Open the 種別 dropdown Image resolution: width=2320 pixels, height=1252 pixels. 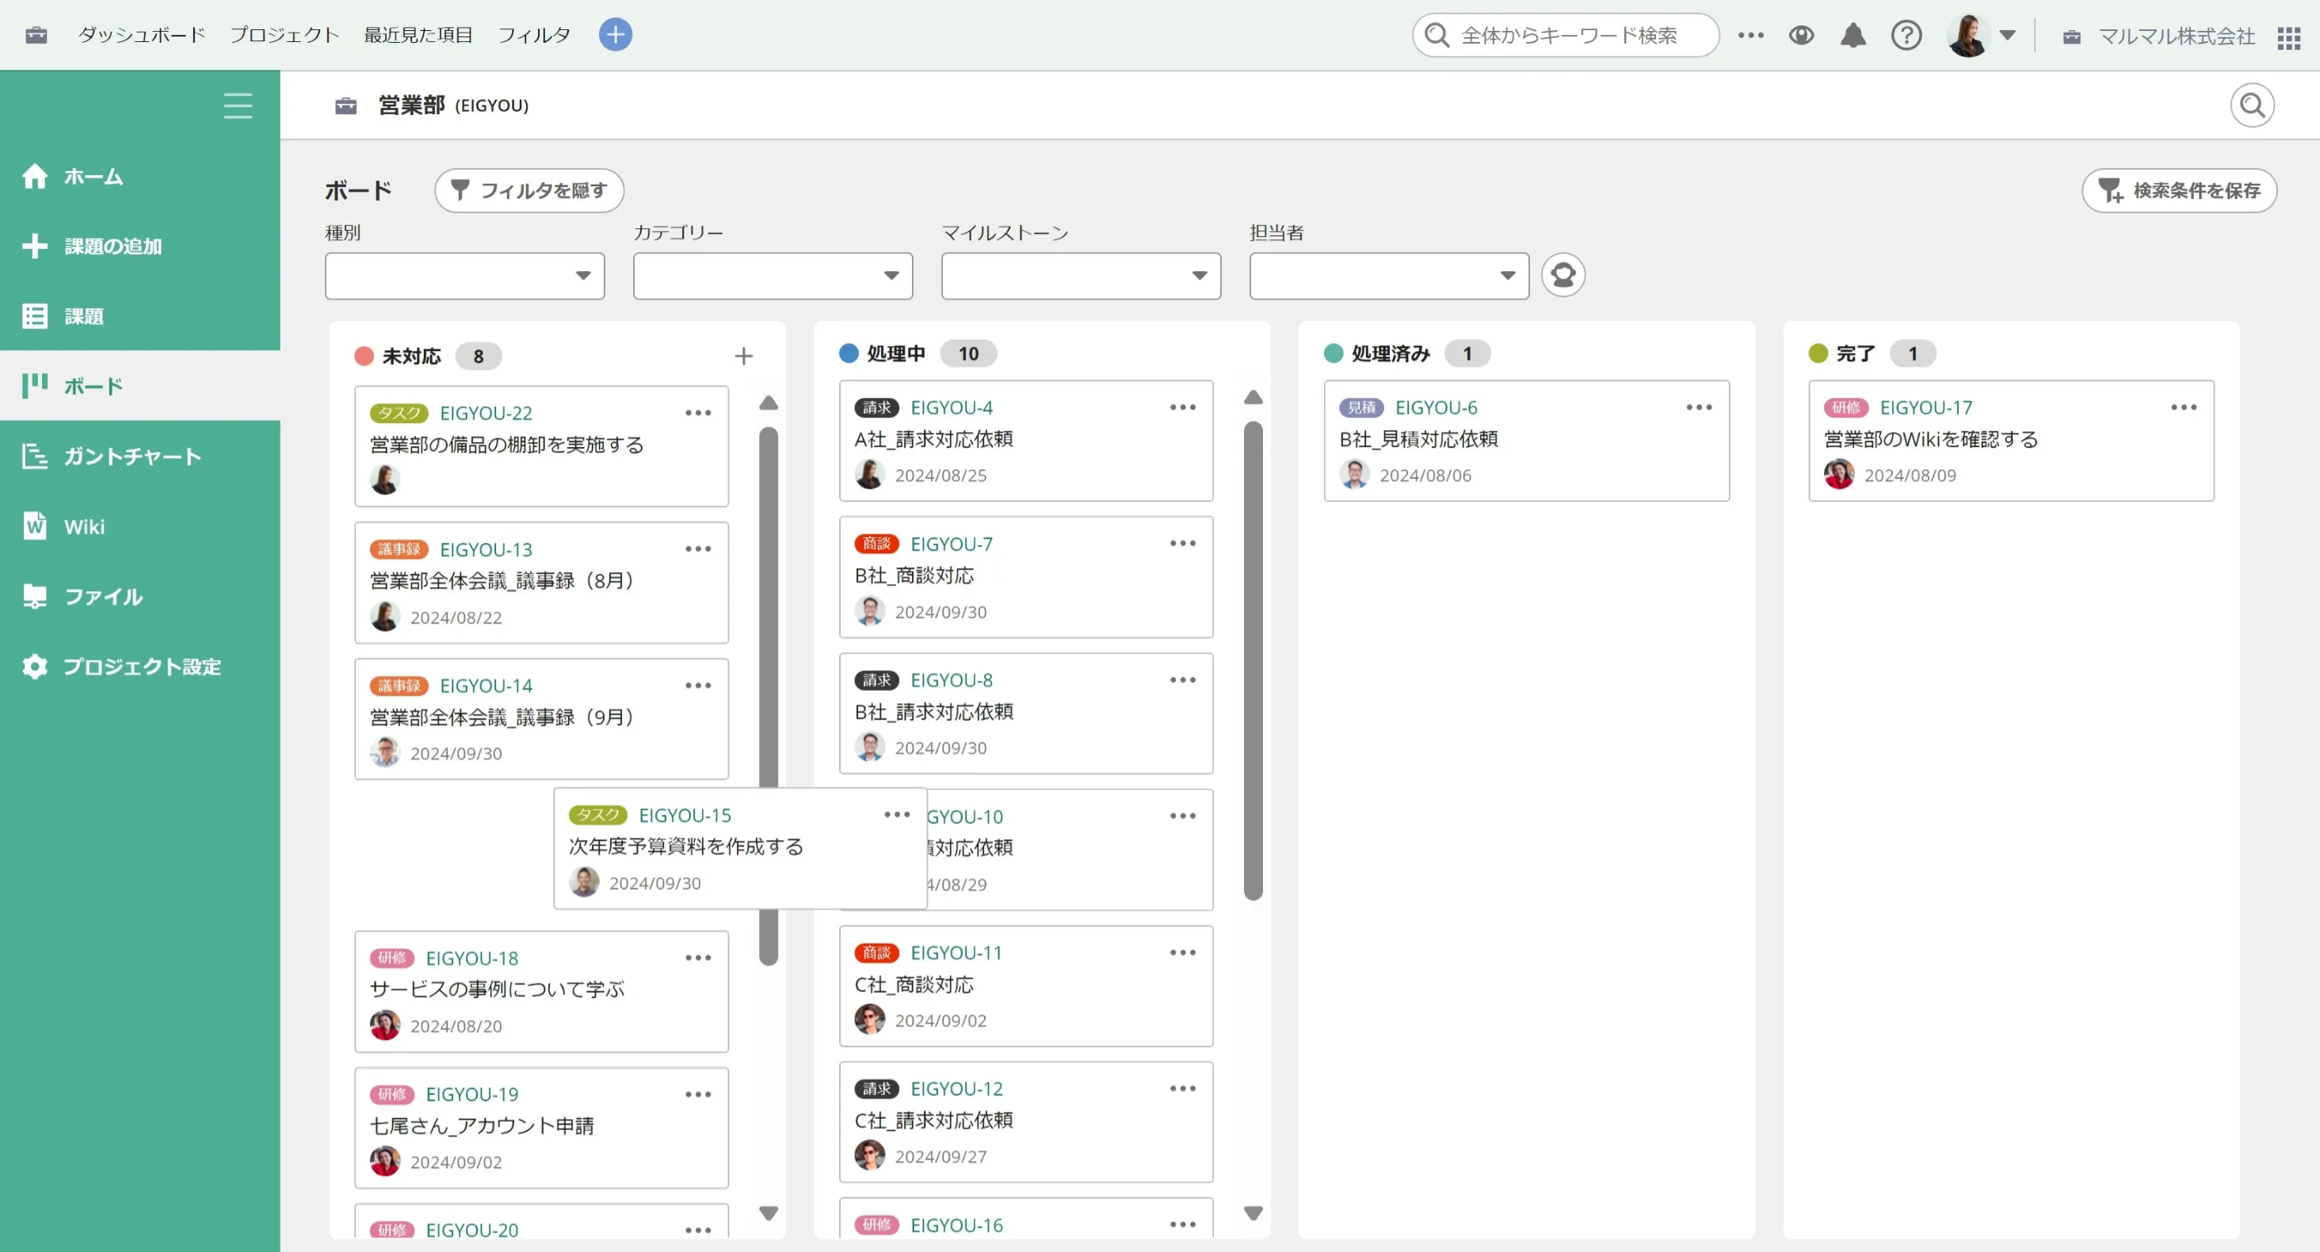pyautogui.click(x=464, y=276)
